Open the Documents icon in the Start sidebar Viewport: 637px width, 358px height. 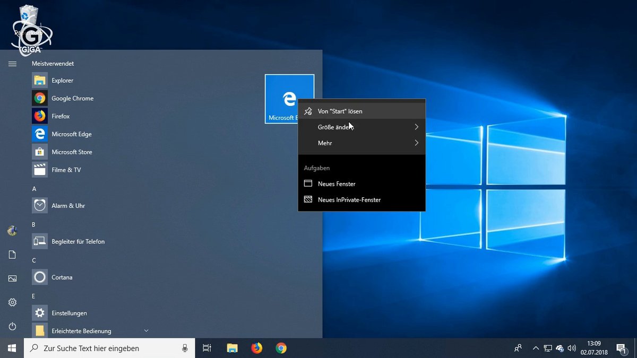[12, 254]
